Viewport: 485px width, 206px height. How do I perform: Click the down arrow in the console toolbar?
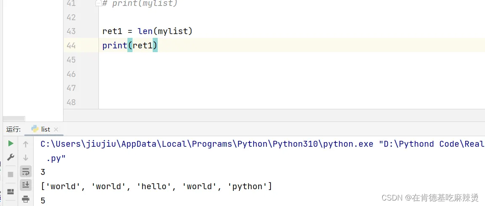pyautogui.click(x=26, y=158)
